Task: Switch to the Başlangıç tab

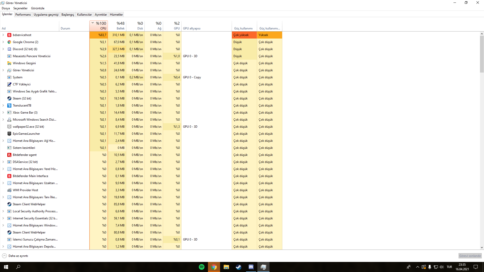Action: 68,15
